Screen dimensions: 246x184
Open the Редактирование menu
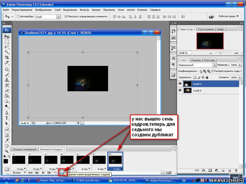point(22,10)
